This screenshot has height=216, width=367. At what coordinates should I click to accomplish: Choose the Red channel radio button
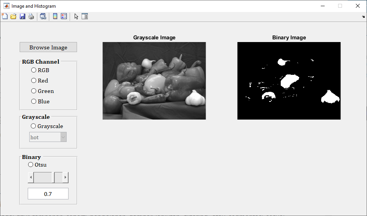34,81
